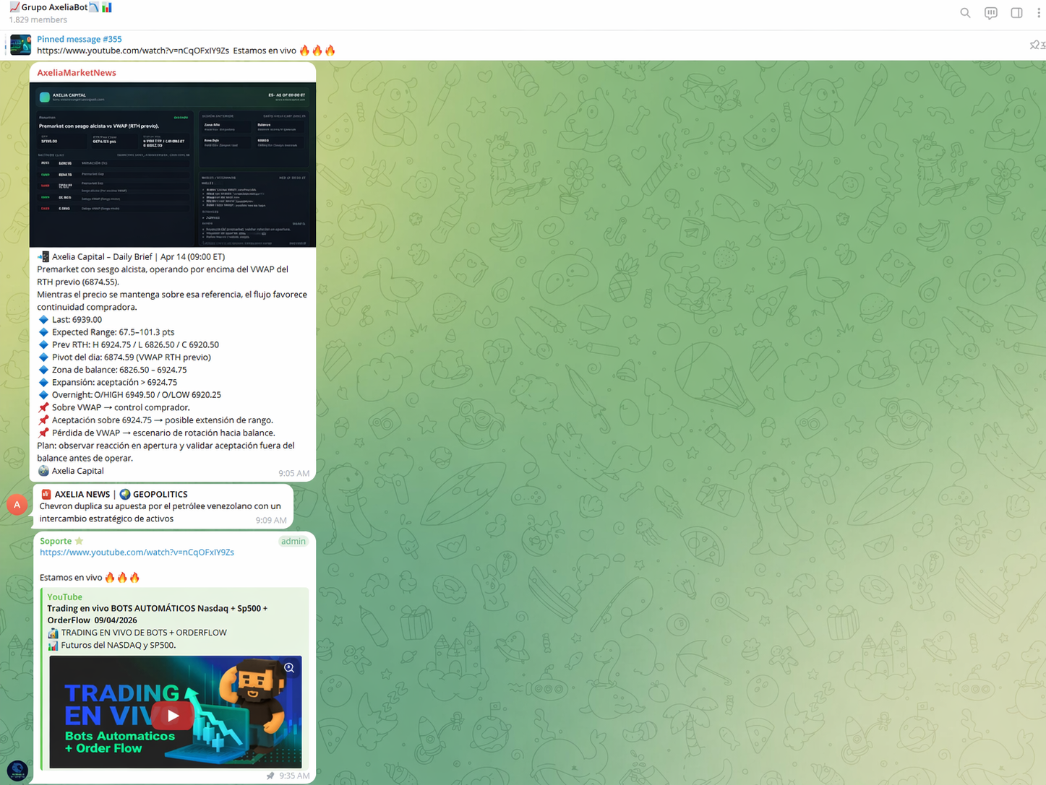Click the 9:05 AM message timestamp
Screen dimensions: 1046x785
point(293,473)
